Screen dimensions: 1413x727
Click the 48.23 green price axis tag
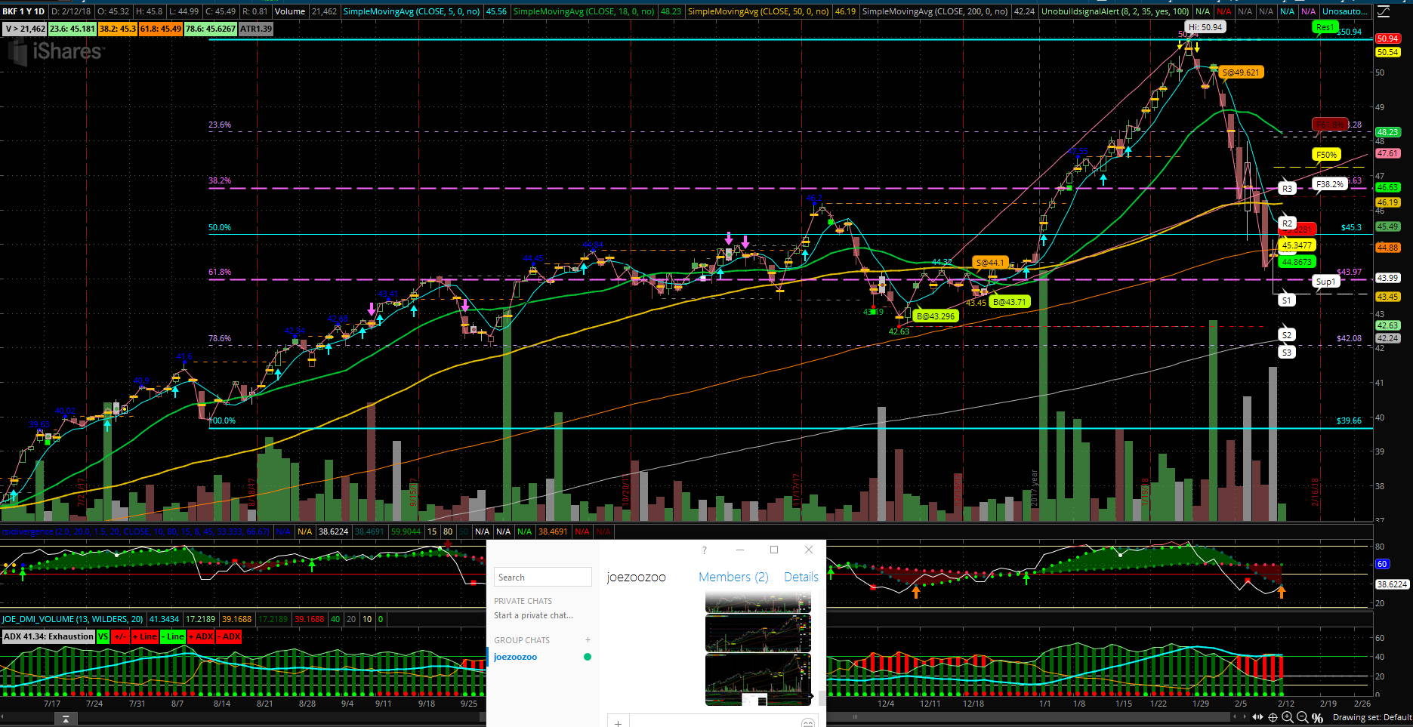(x=1388, y=131)
